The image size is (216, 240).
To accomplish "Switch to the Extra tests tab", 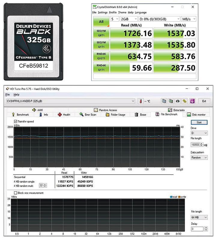I will click(176, 110).
